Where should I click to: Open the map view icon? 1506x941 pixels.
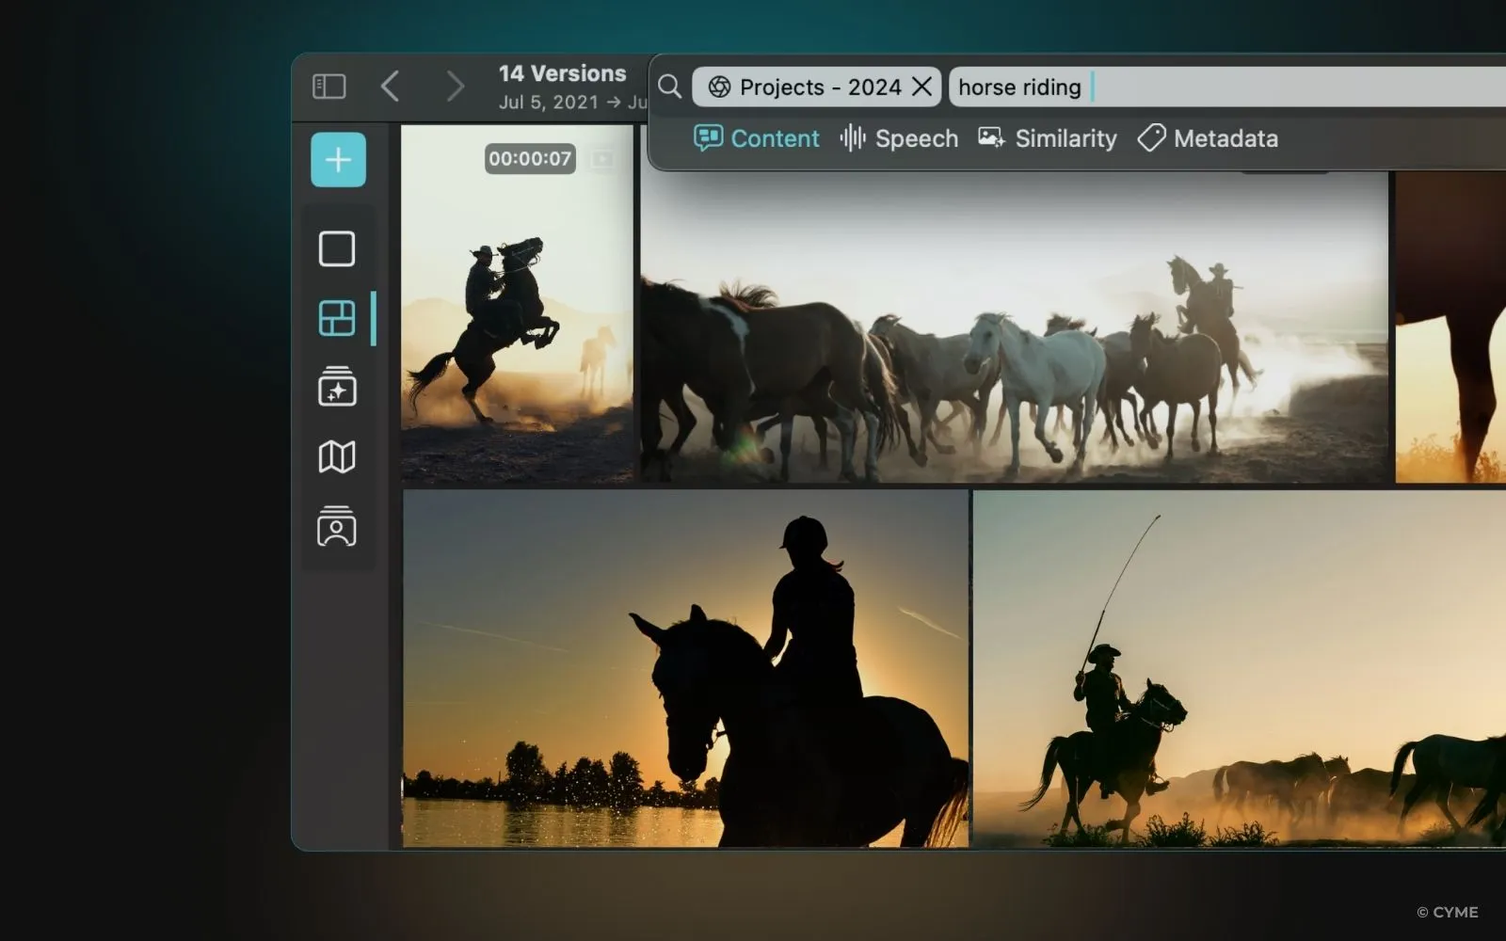[x=337, y=457]
